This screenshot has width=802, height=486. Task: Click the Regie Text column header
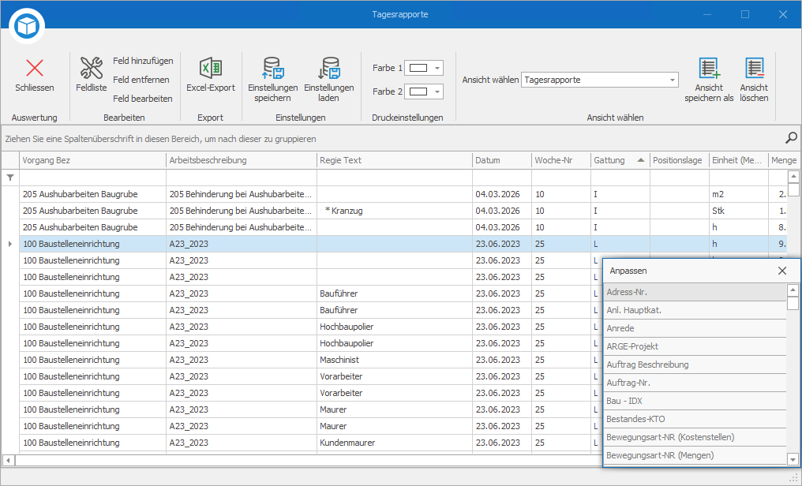395,160
